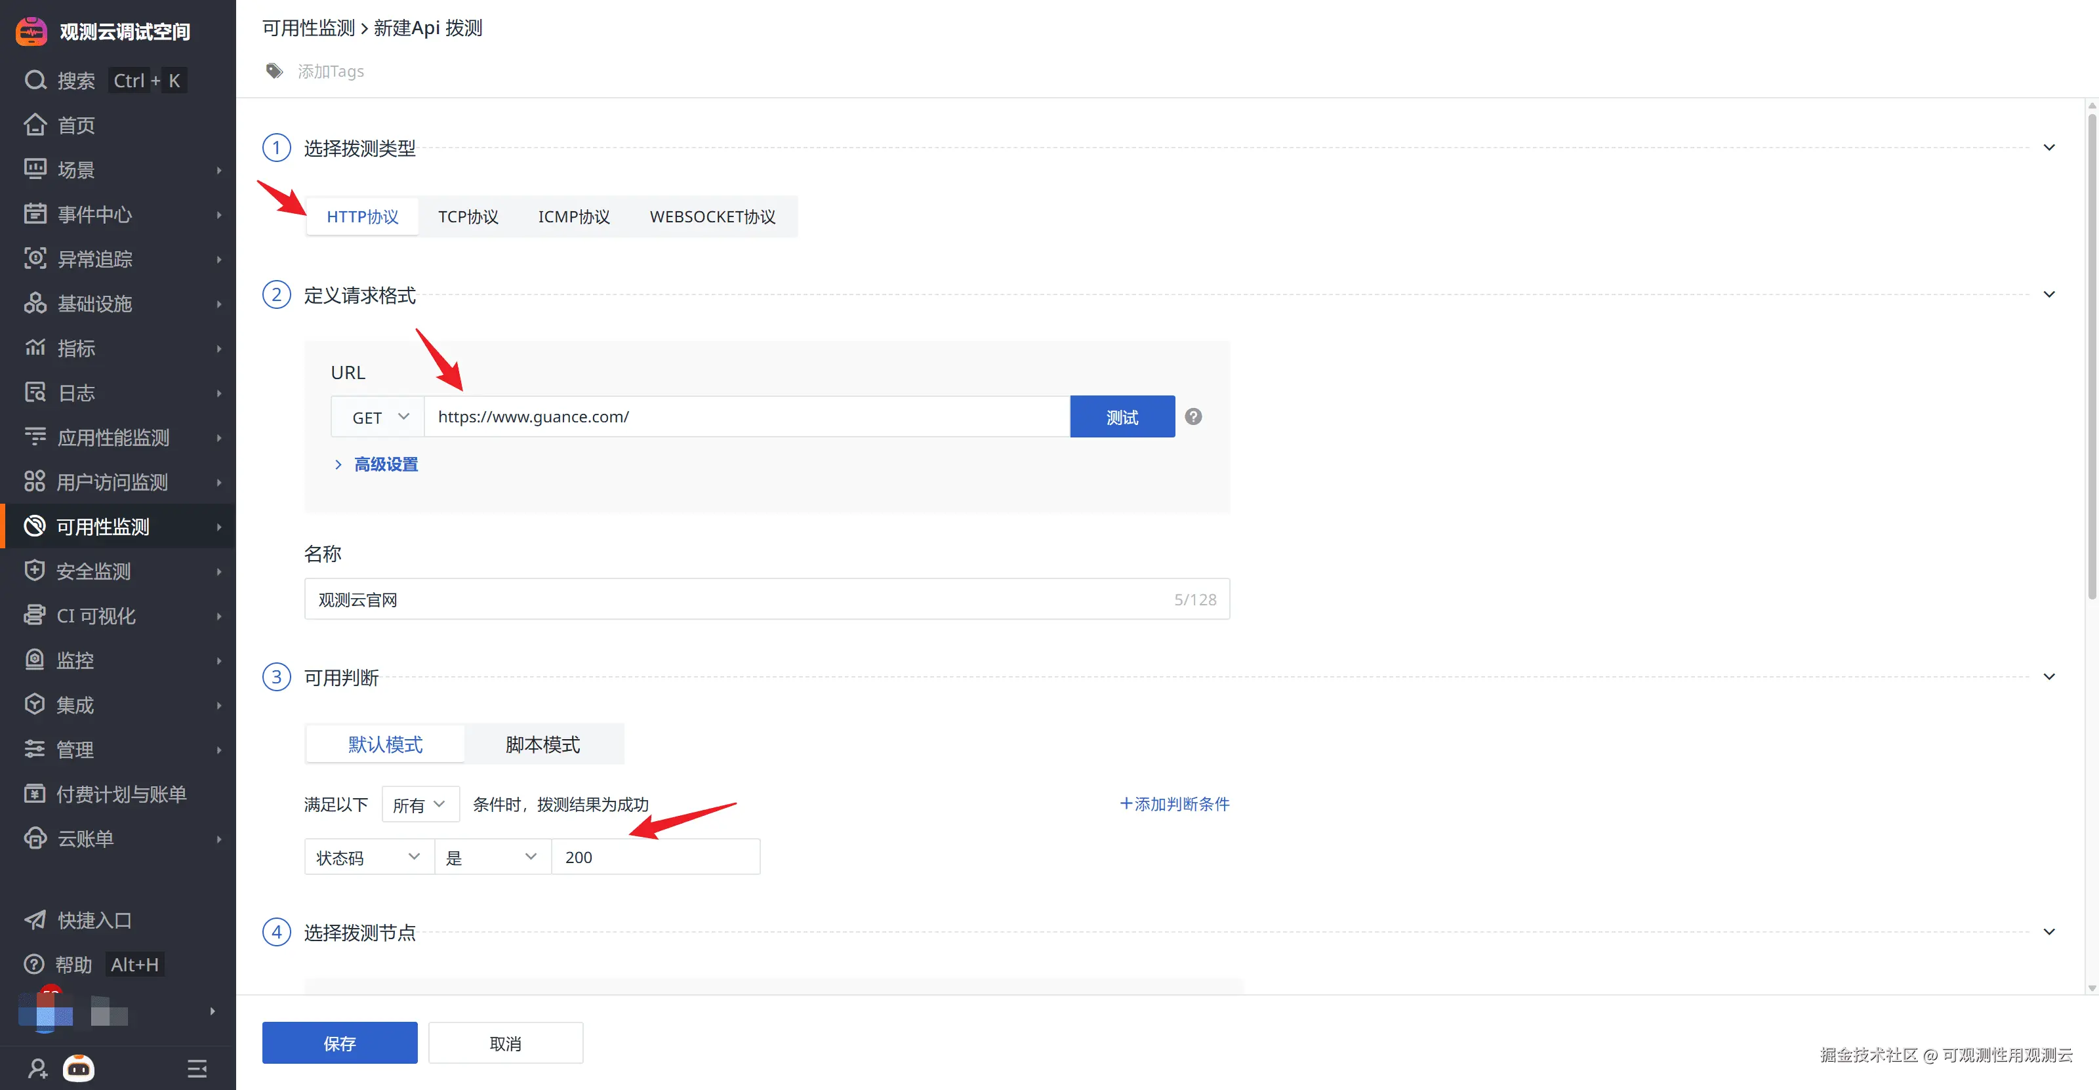Select the TCP协议 protocol type
This screenshot has height=1090, width=2099.
tap(468, 216)
